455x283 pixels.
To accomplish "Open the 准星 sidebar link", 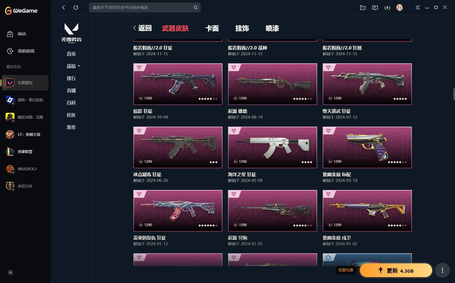I will pos(71,127).
